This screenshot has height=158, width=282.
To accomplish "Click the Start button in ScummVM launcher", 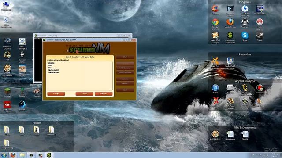I will (x=125, y=57).
